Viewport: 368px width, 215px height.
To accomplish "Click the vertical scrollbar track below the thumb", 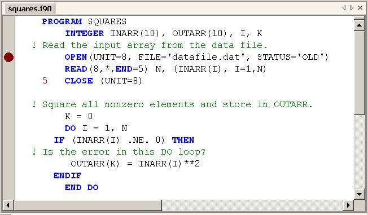I will pos(359,152).
